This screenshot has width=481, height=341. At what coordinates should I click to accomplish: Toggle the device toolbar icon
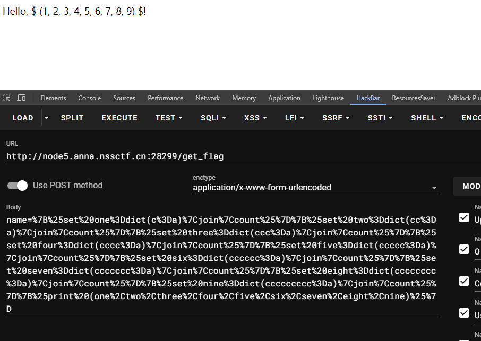click(21, 98)
